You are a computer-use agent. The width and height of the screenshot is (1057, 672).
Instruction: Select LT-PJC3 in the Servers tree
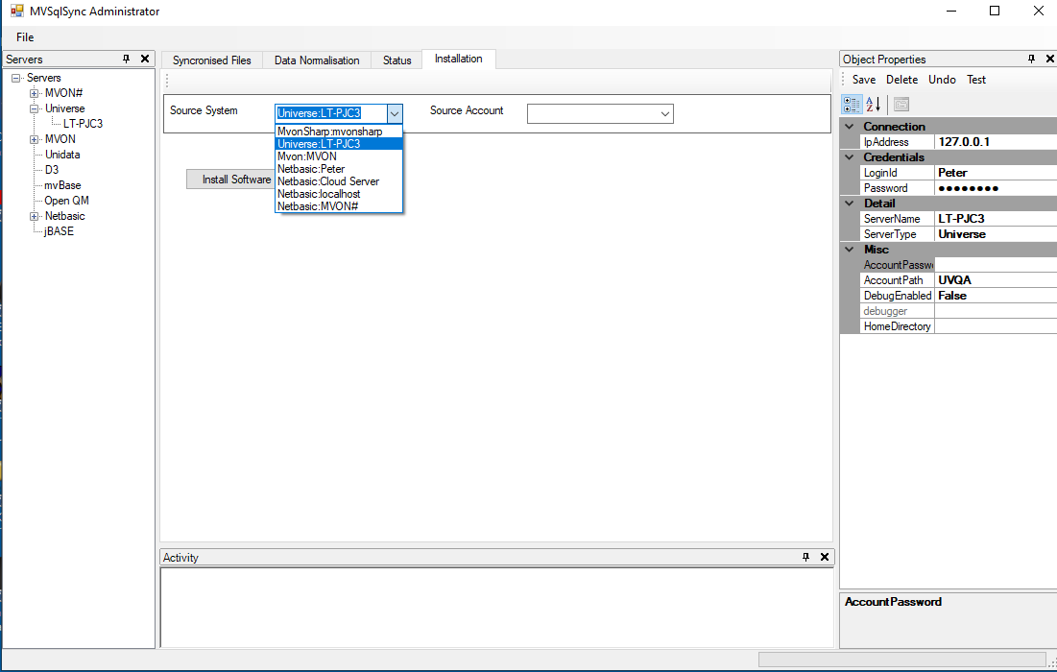pos(83,124)
